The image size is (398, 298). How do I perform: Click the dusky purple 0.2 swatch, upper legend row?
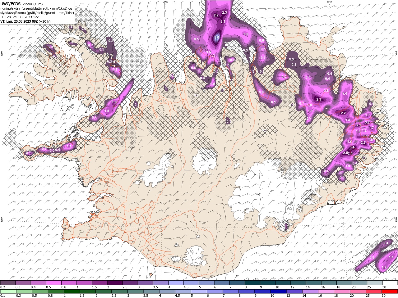tap(8, 283)
